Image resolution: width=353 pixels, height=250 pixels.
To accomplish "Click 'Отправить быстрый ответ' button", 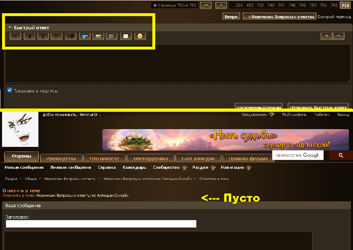I will click(317, 106).
